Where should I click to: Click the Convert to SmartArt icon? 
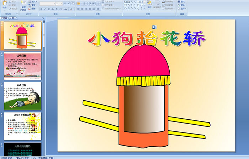pos(103,8)
